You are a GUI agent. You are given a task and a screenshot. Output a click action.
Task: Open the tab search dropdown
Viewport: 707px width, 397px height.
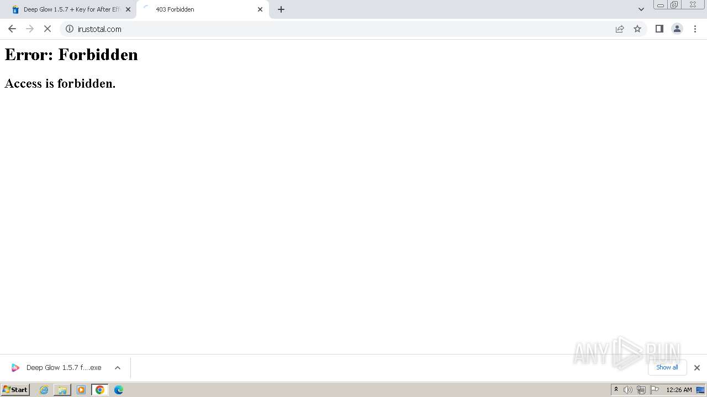coord(641,9)
